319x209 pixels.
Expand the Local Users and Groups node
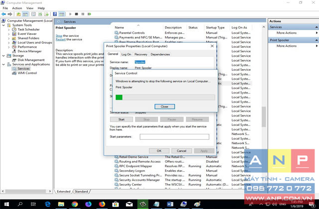click(x=8, y=43)
